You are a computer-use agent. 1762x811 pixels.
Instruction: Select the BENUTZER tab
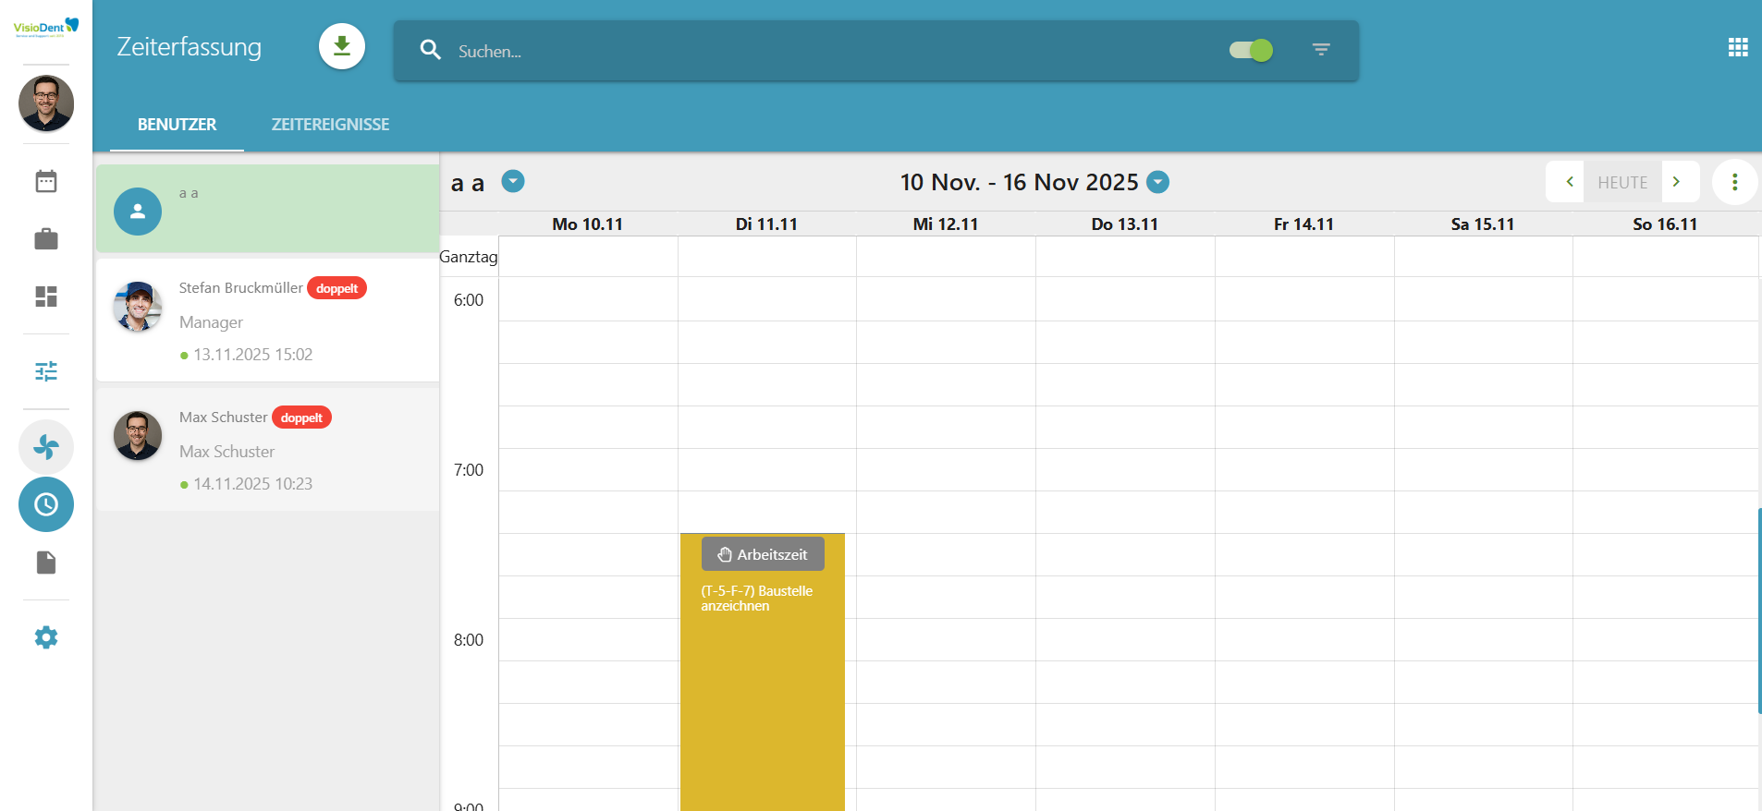coord(177,125)
